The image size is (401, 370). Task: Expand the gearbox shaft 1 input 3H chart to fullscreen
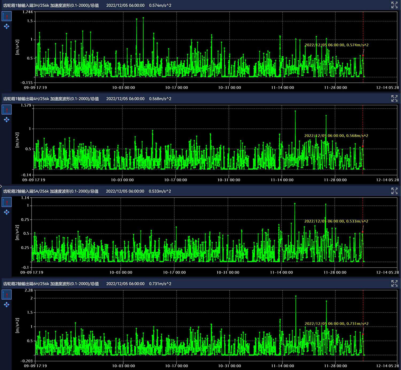coord(394,5)
